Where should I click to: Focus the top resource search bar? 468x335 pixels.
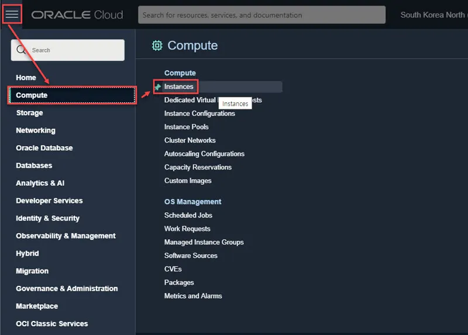(261, 15)
